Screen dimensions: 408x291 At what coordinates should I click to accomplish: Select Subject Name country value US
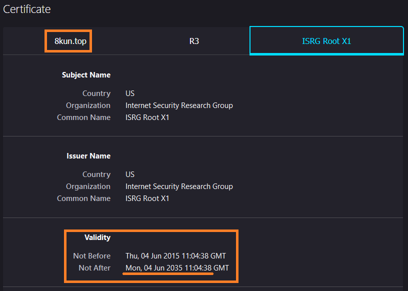tap(130, 93)
